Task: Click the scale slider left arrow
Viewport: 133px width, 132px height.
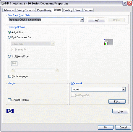Action: click(13, 70)
